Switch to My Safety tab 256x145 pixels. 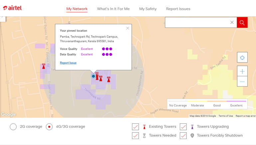click(x=148, y=9)
